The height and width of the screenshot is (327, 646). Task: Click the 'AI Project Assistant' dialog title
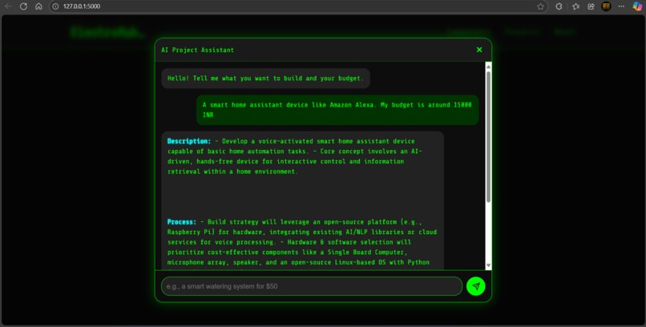[197, 50]
